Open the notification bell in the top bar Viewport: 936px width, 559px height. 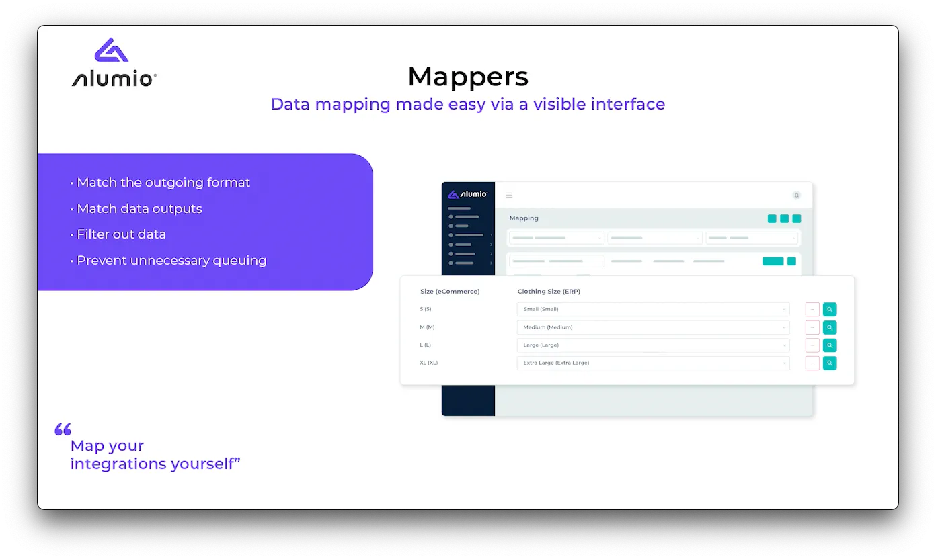coord(797,195)
